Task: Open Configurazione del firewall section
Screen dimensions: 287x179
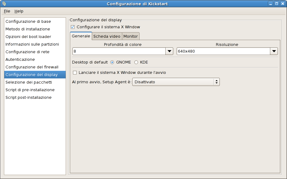Action: tap(32, 67)
